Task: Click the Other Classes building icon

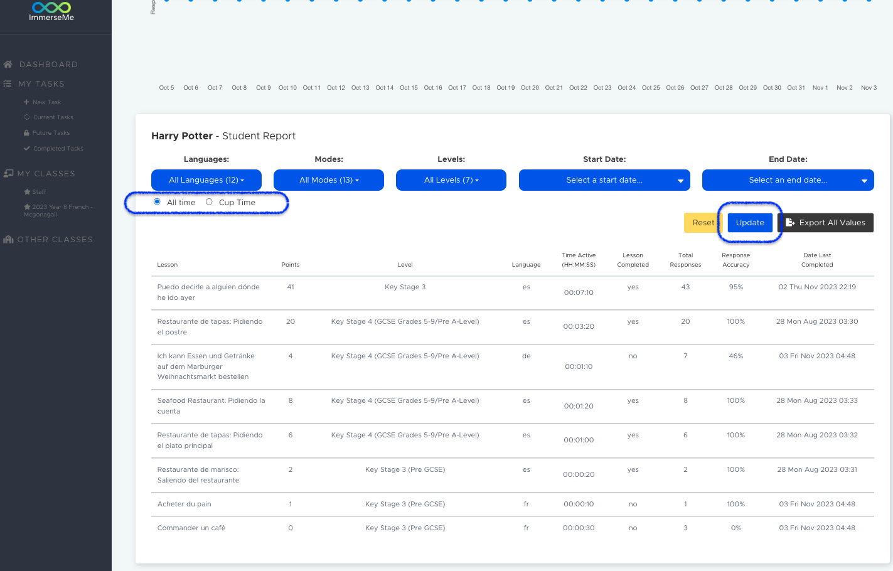Action: (8, 240)
